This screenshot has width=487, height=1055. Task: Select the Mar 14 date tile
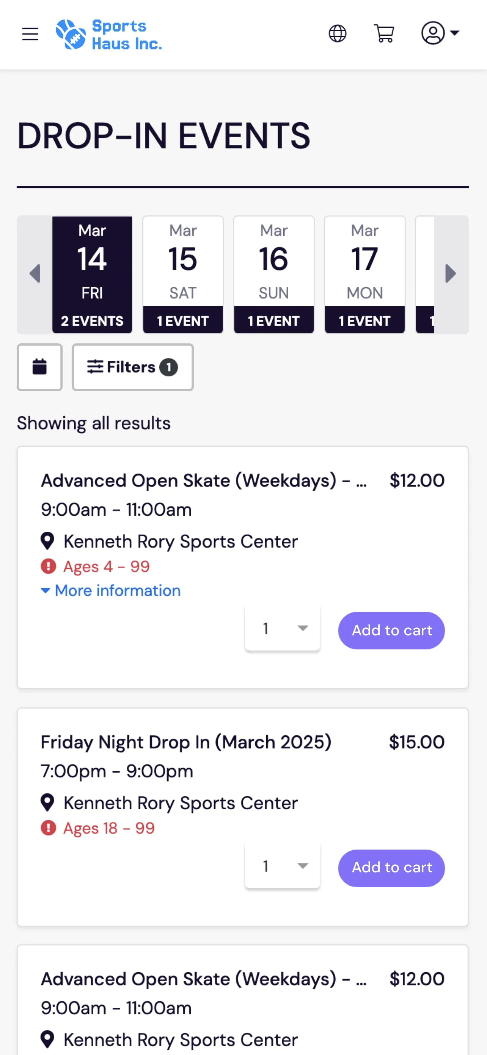click(92, 273)
